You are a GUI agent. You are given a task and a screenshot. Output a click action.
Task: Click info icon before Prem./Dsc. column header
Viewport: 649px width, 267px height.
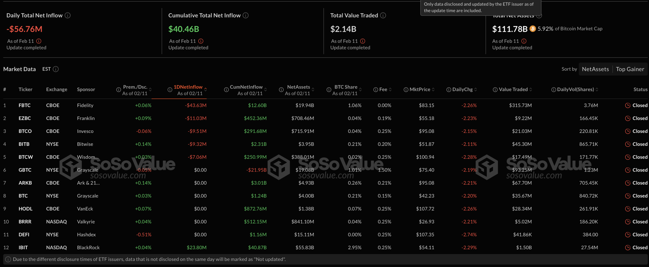coord(119,90)
